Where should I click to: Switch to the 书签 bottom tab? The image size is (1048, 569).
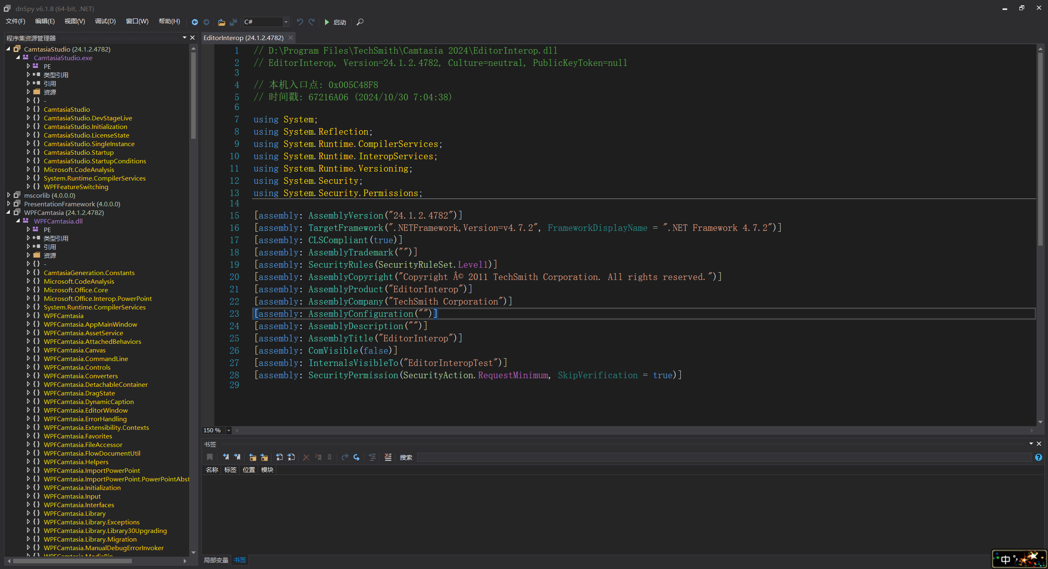pyautogui.click(x=240, y=560)
